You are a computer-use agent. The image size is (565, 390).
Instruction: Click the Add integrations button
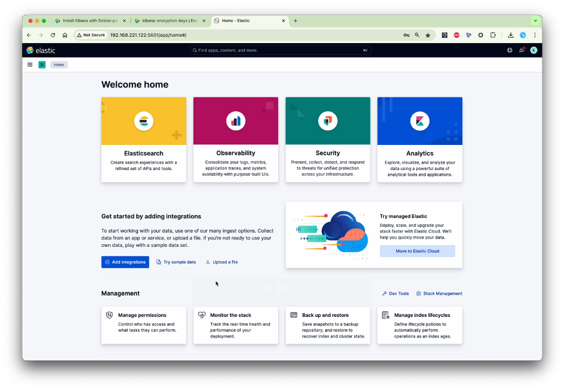[125, 262]
